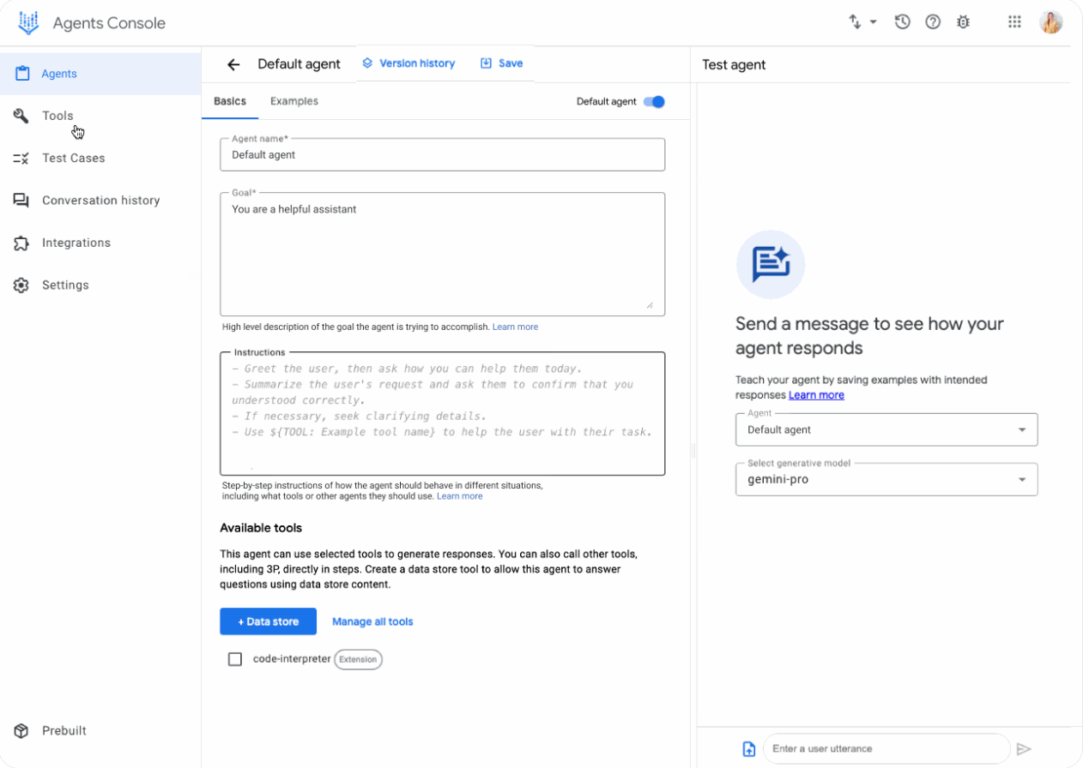The width and height of the screenshot is (1083, 768).
Task: Open Prebuilt agents from the sidebar
Action: [64, 730]
